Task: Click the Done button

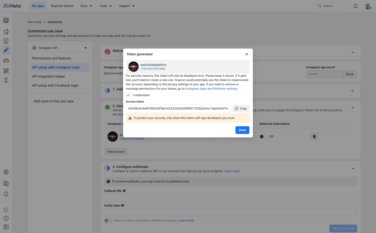Action: pos(242,130)
